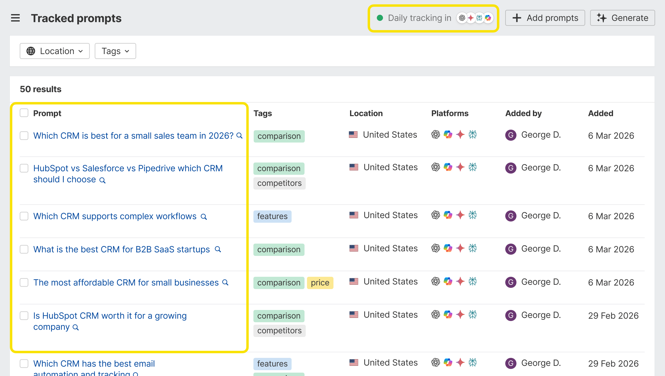The width and height of the screenshot is (665, 376).
Task: Expand the Tags filter dropdown
Action: click(x=115, y=51)
